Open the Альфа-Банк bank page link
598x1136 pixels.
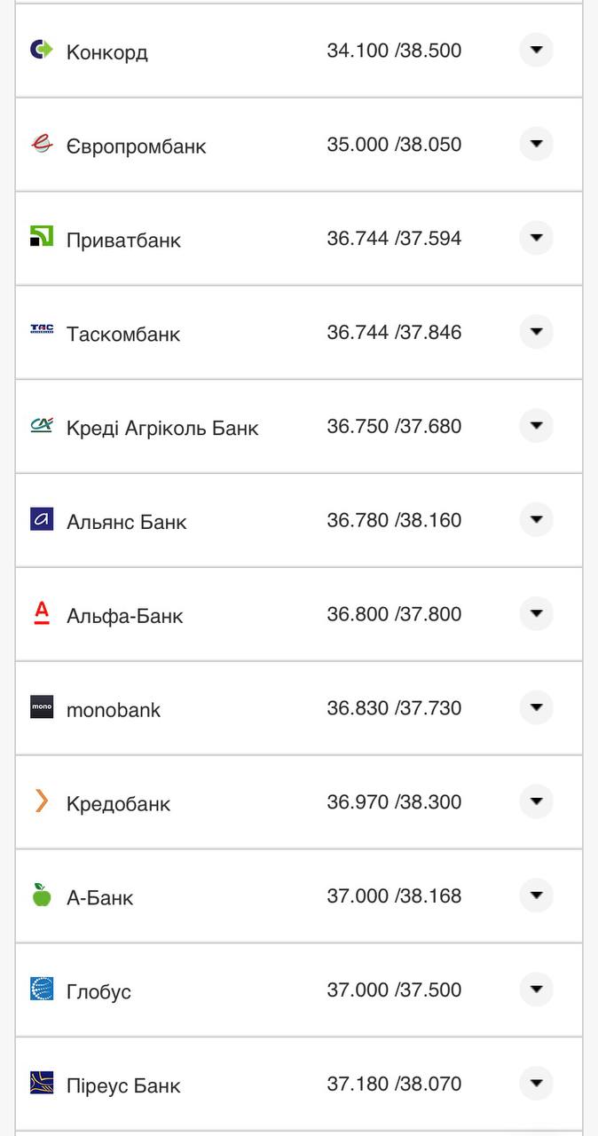tap(125, 614)
